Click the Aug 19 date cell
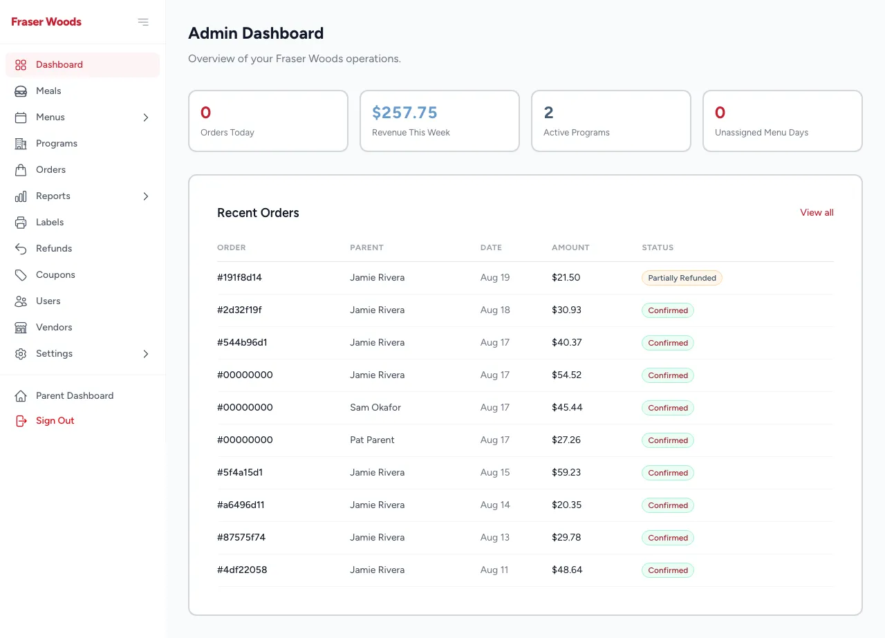The image size is (885, 638). 495,278
